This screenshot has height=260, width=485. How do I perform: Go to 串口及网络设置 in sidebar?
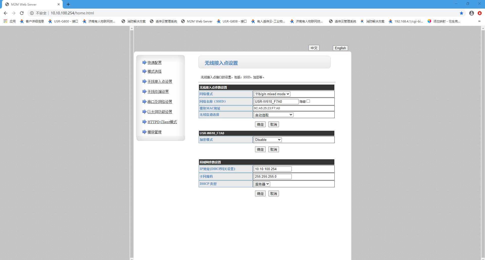(x=160, y=102)
